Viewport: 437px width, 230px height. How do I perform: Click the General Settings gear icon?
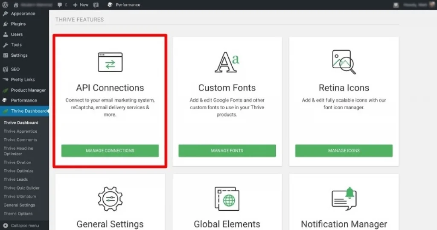pyautogui.click(x=110, y=199)
